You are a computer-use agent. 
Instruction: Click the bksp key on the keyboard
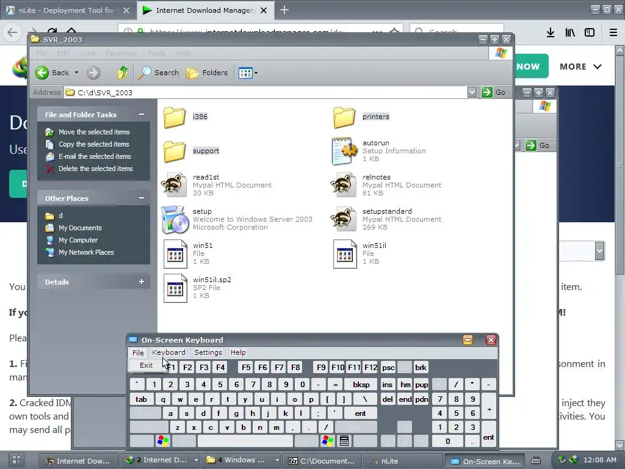tap(361, 385)
